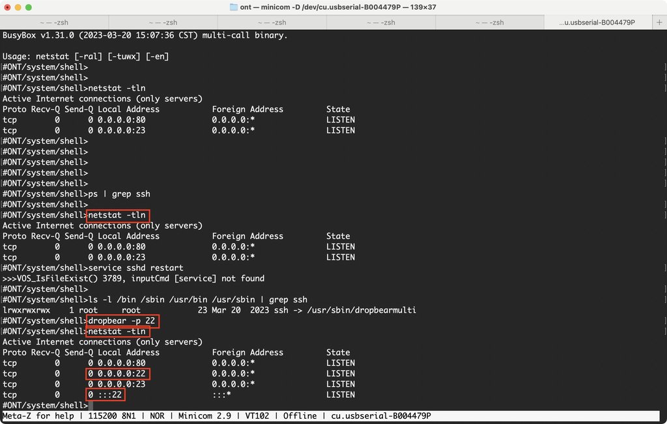Switch to the first zsh tab
This screenshot has width=667, height=424.
[54, 22]
